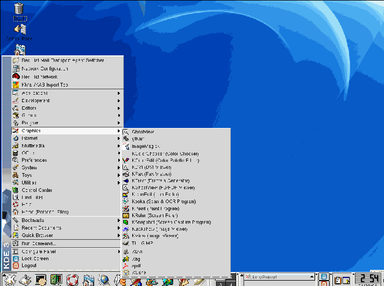This screenshot has height=286, width=384.
Task: Open KRuler screen ruler
Action: pyautogui.click(x=176, y=215)
